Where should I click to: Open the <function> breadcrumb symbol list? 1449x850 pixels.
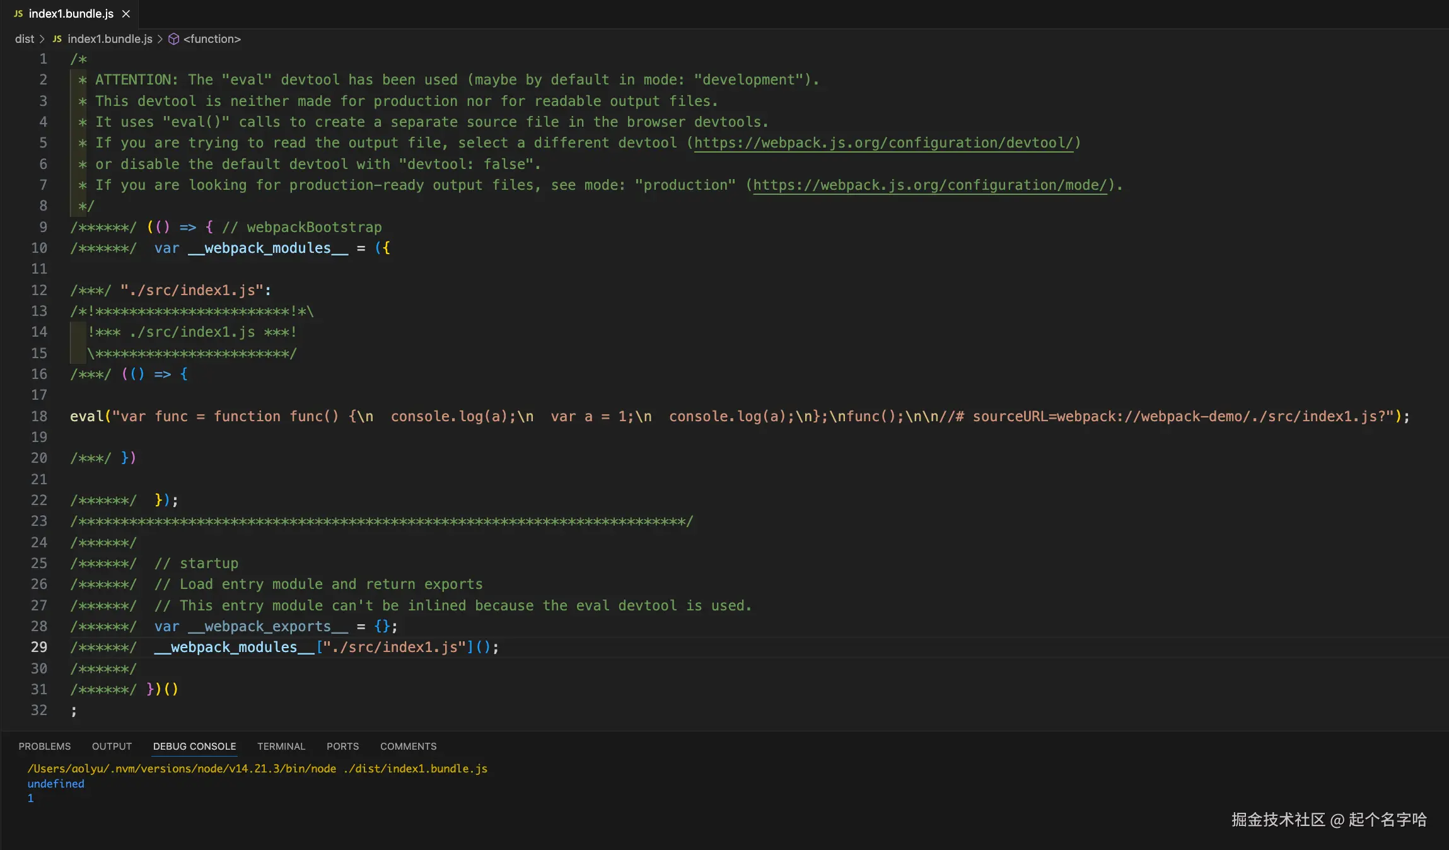[212, 39]
